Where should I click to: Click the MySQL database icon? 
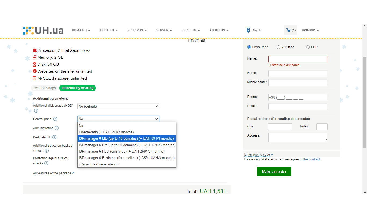pos(34,78)
